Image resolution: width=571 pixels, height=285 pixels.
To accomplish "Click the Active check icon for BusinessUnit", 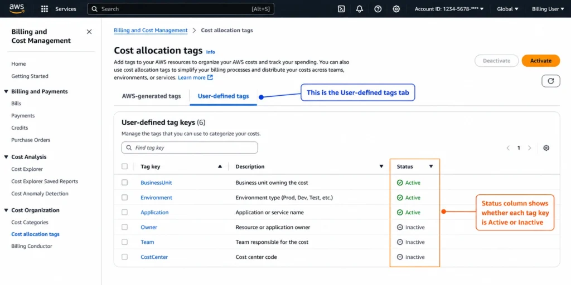I will [399, 183].
